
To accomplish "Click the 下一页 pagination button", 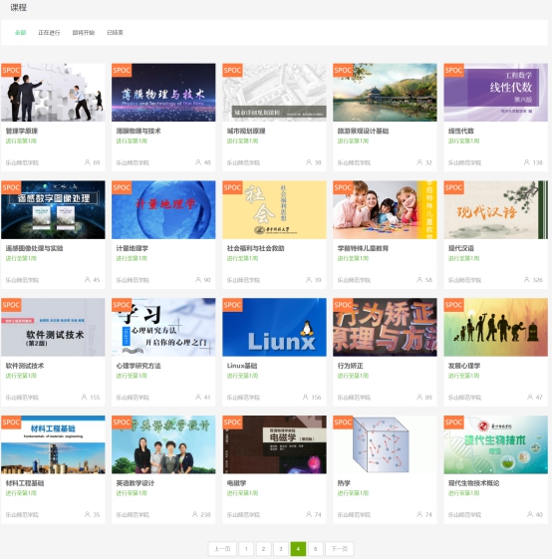I will tap(339, 549).
